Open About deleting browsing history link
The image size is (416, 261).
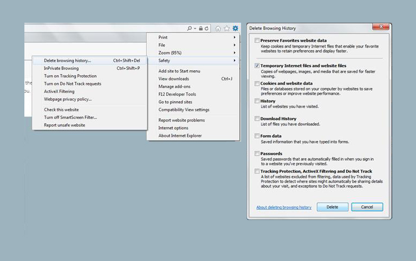284,207
